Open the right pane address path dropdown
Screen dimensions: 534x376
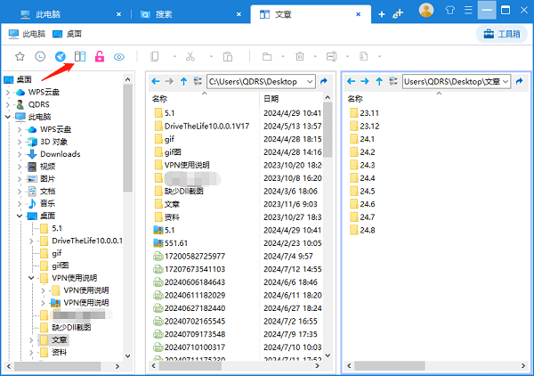pos(506,81)
